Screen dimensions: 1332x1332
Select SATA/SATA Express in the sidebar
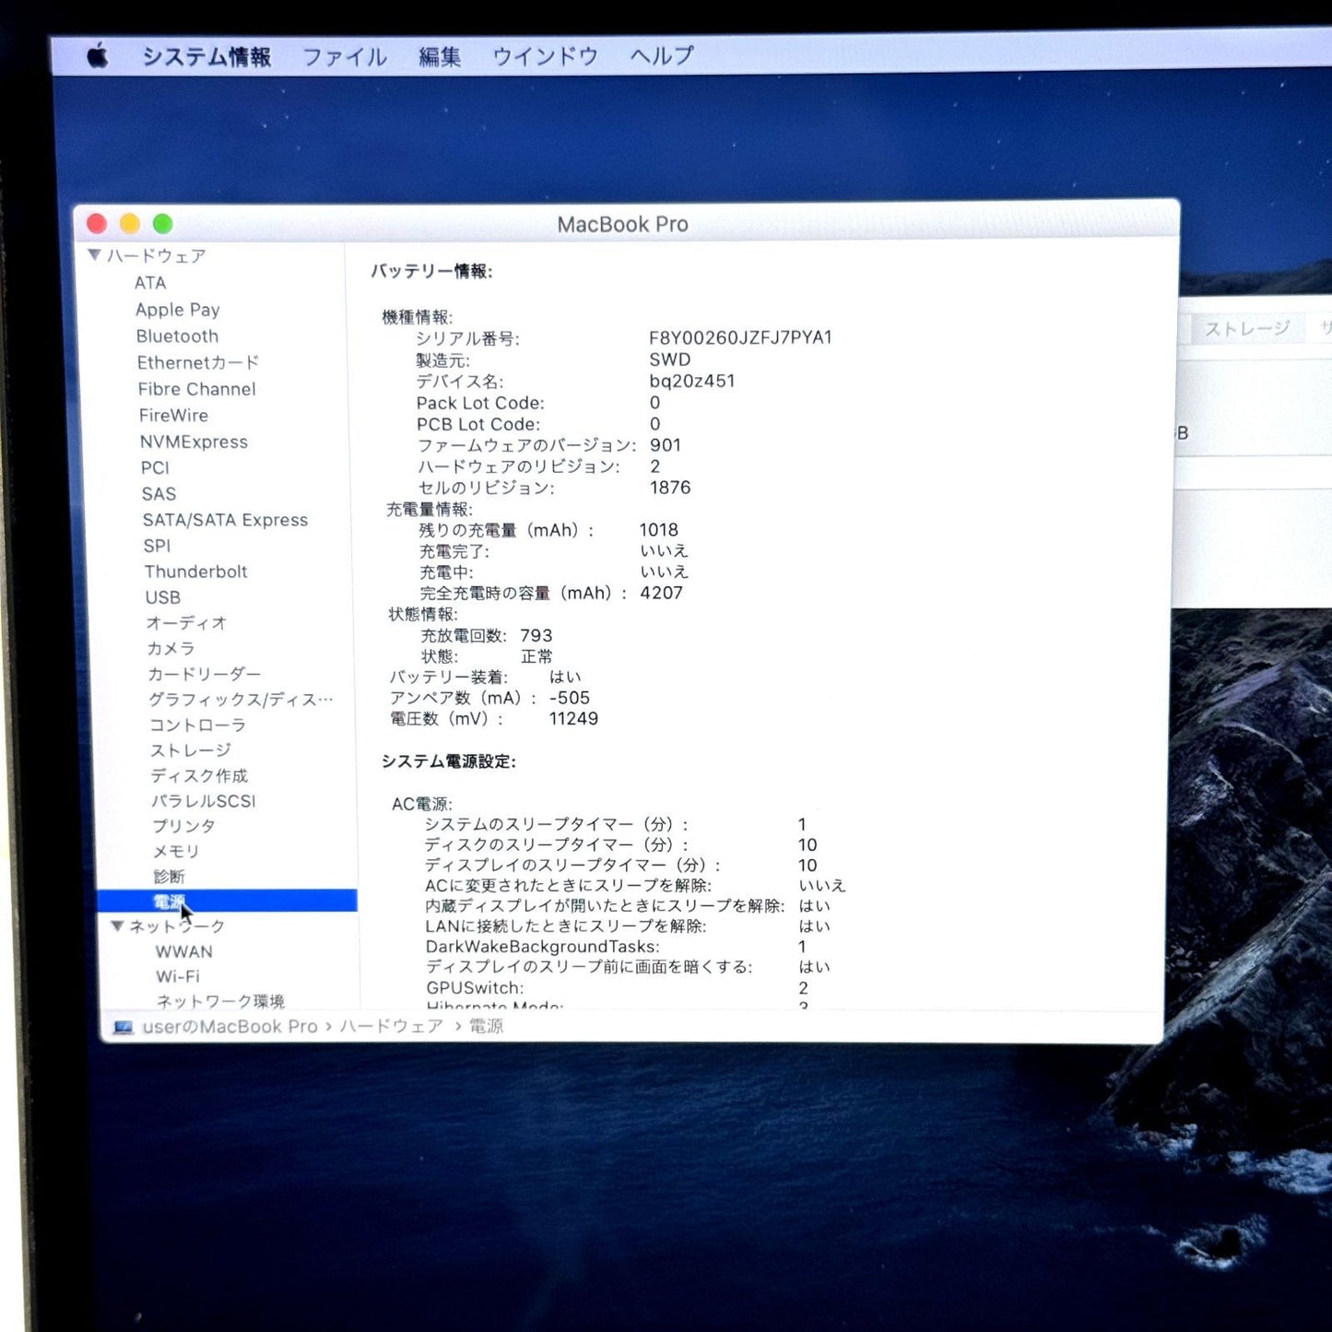[x=226, y=520]
